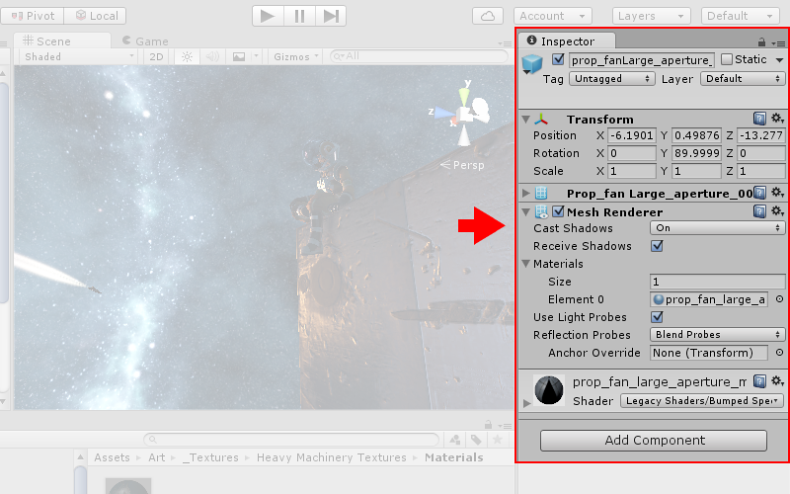The height and width of the screenshot is (494, 790).
Task: Open the Transform gear settings menu
Action: click(777, 119)
